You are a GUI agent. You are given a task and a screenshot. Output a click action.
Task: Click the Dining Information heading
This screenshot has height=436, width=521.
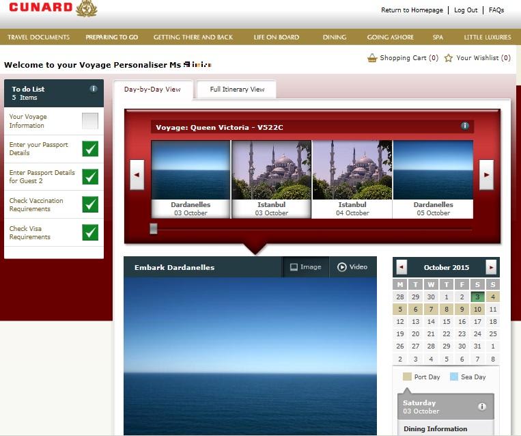(435, 428)
